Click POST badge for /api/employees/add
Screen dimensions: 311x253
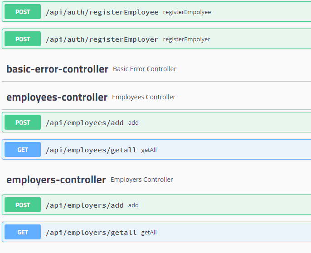23,122
